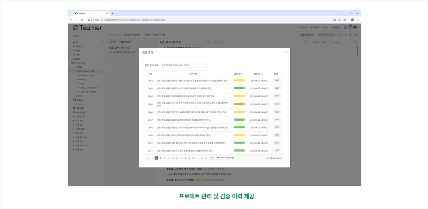
Task: Open RAS_요구사항_의료 in sidebar tree
Action: point(86,71)
